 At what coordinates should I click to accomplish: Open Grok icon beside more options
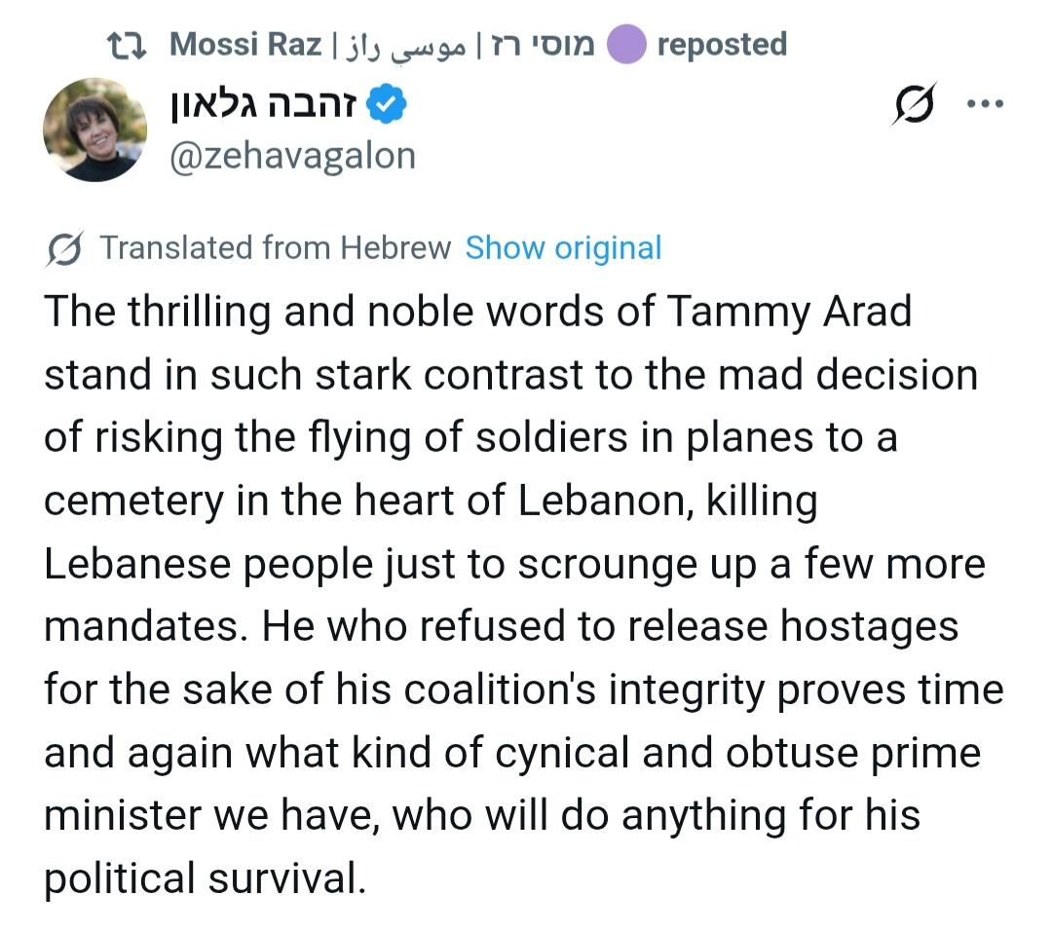point(913,105)
